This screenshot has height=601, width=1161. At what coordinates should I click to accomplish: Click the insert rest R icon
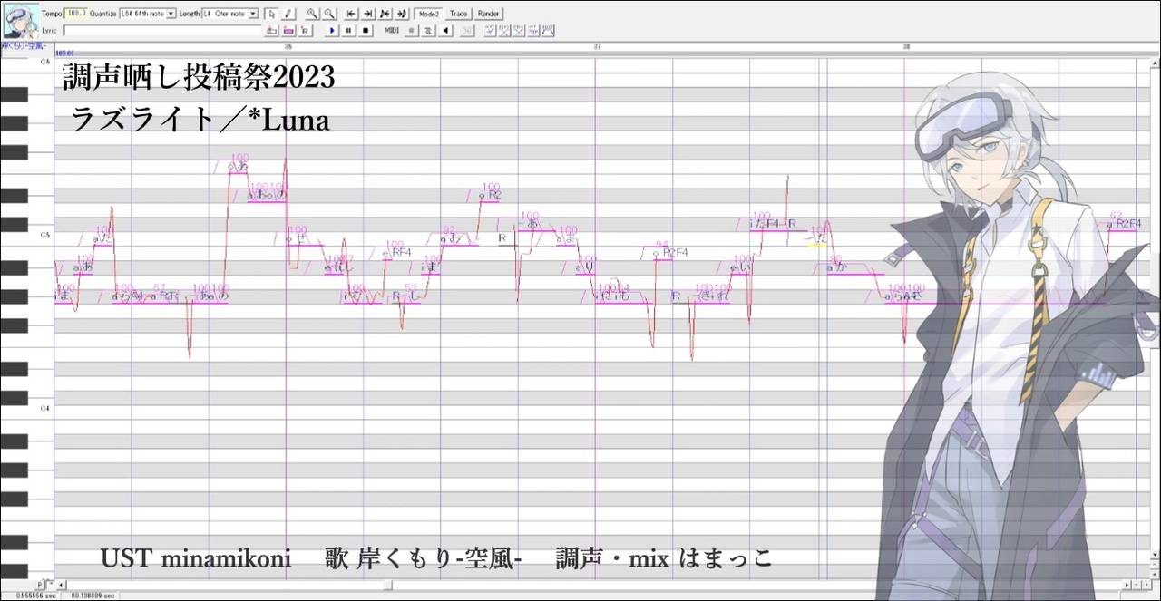tap(305, 31)
